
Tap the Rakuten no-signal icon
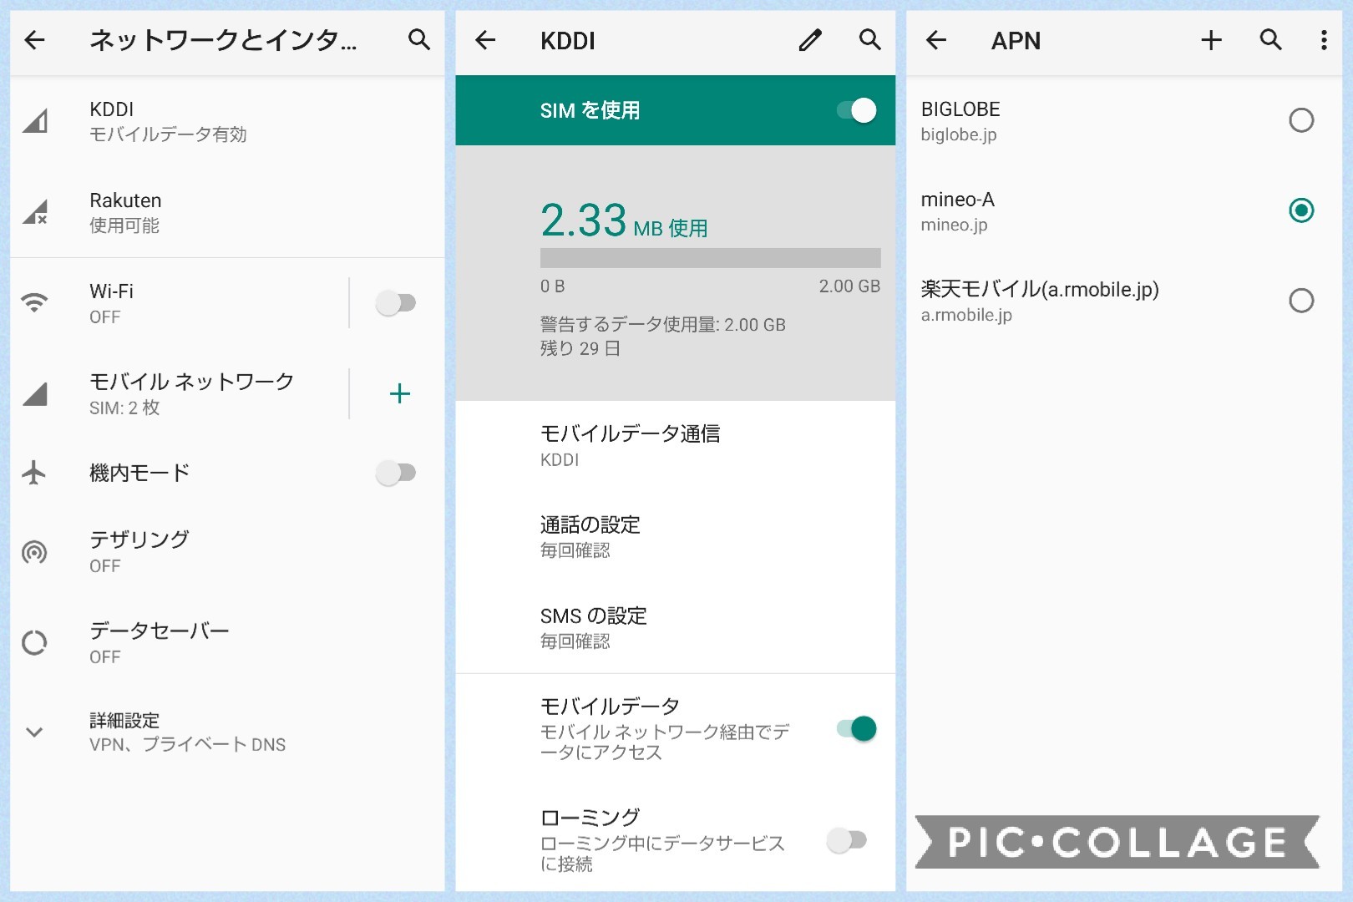coord(35,212)
